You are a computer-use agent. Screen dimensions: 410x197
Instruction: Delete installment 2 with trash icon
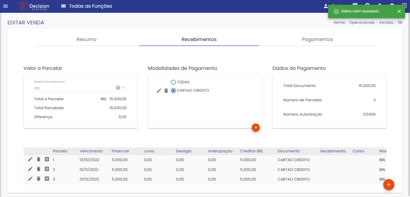[38, 169]
